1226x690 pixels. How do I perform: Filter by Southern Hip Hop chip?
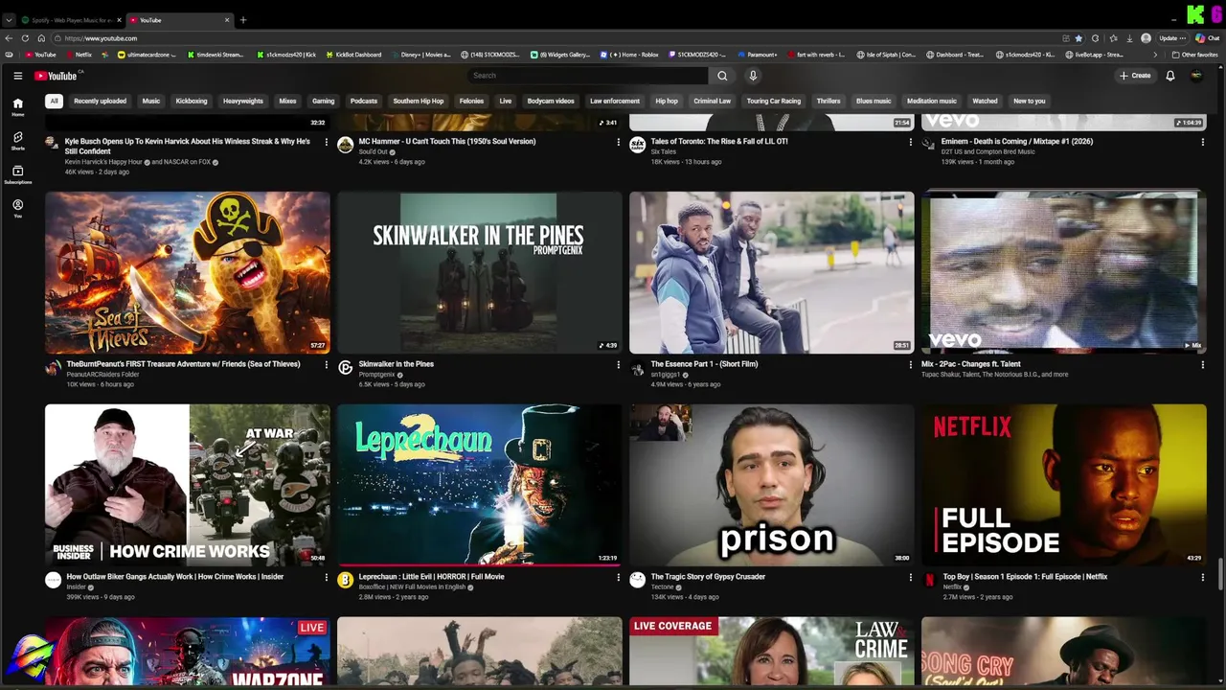click(x=419, y=101)
